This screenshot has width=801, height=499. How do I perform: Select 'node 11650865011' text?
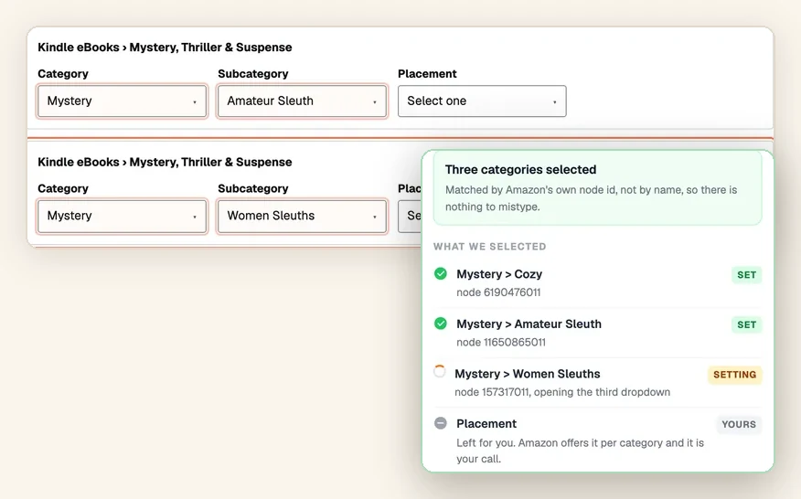coord(501,342)
